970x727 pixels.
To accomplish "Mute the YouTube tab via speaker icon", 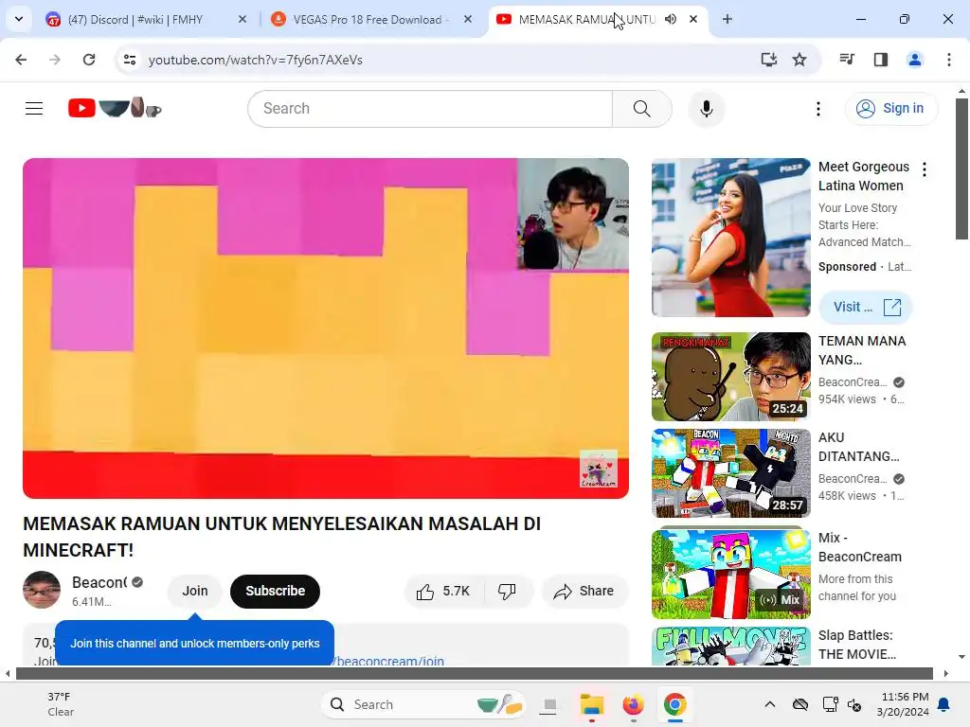I will 671,19.
